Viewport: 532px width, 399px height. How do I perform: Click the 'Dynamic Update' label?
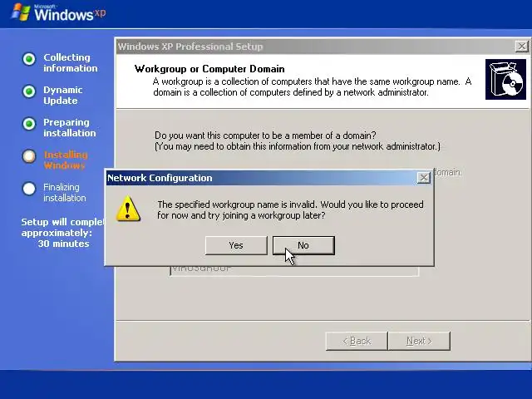pos(63,96)
